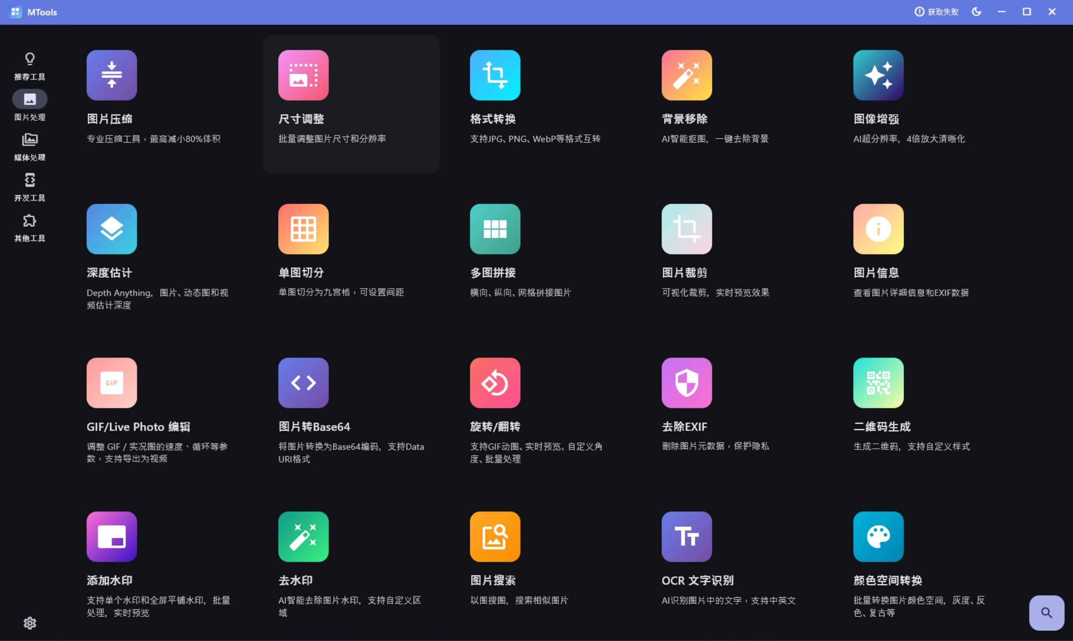Open the 单图切分 grid split icon
This screenshot has height=641, width=1073.
[303, 229]
